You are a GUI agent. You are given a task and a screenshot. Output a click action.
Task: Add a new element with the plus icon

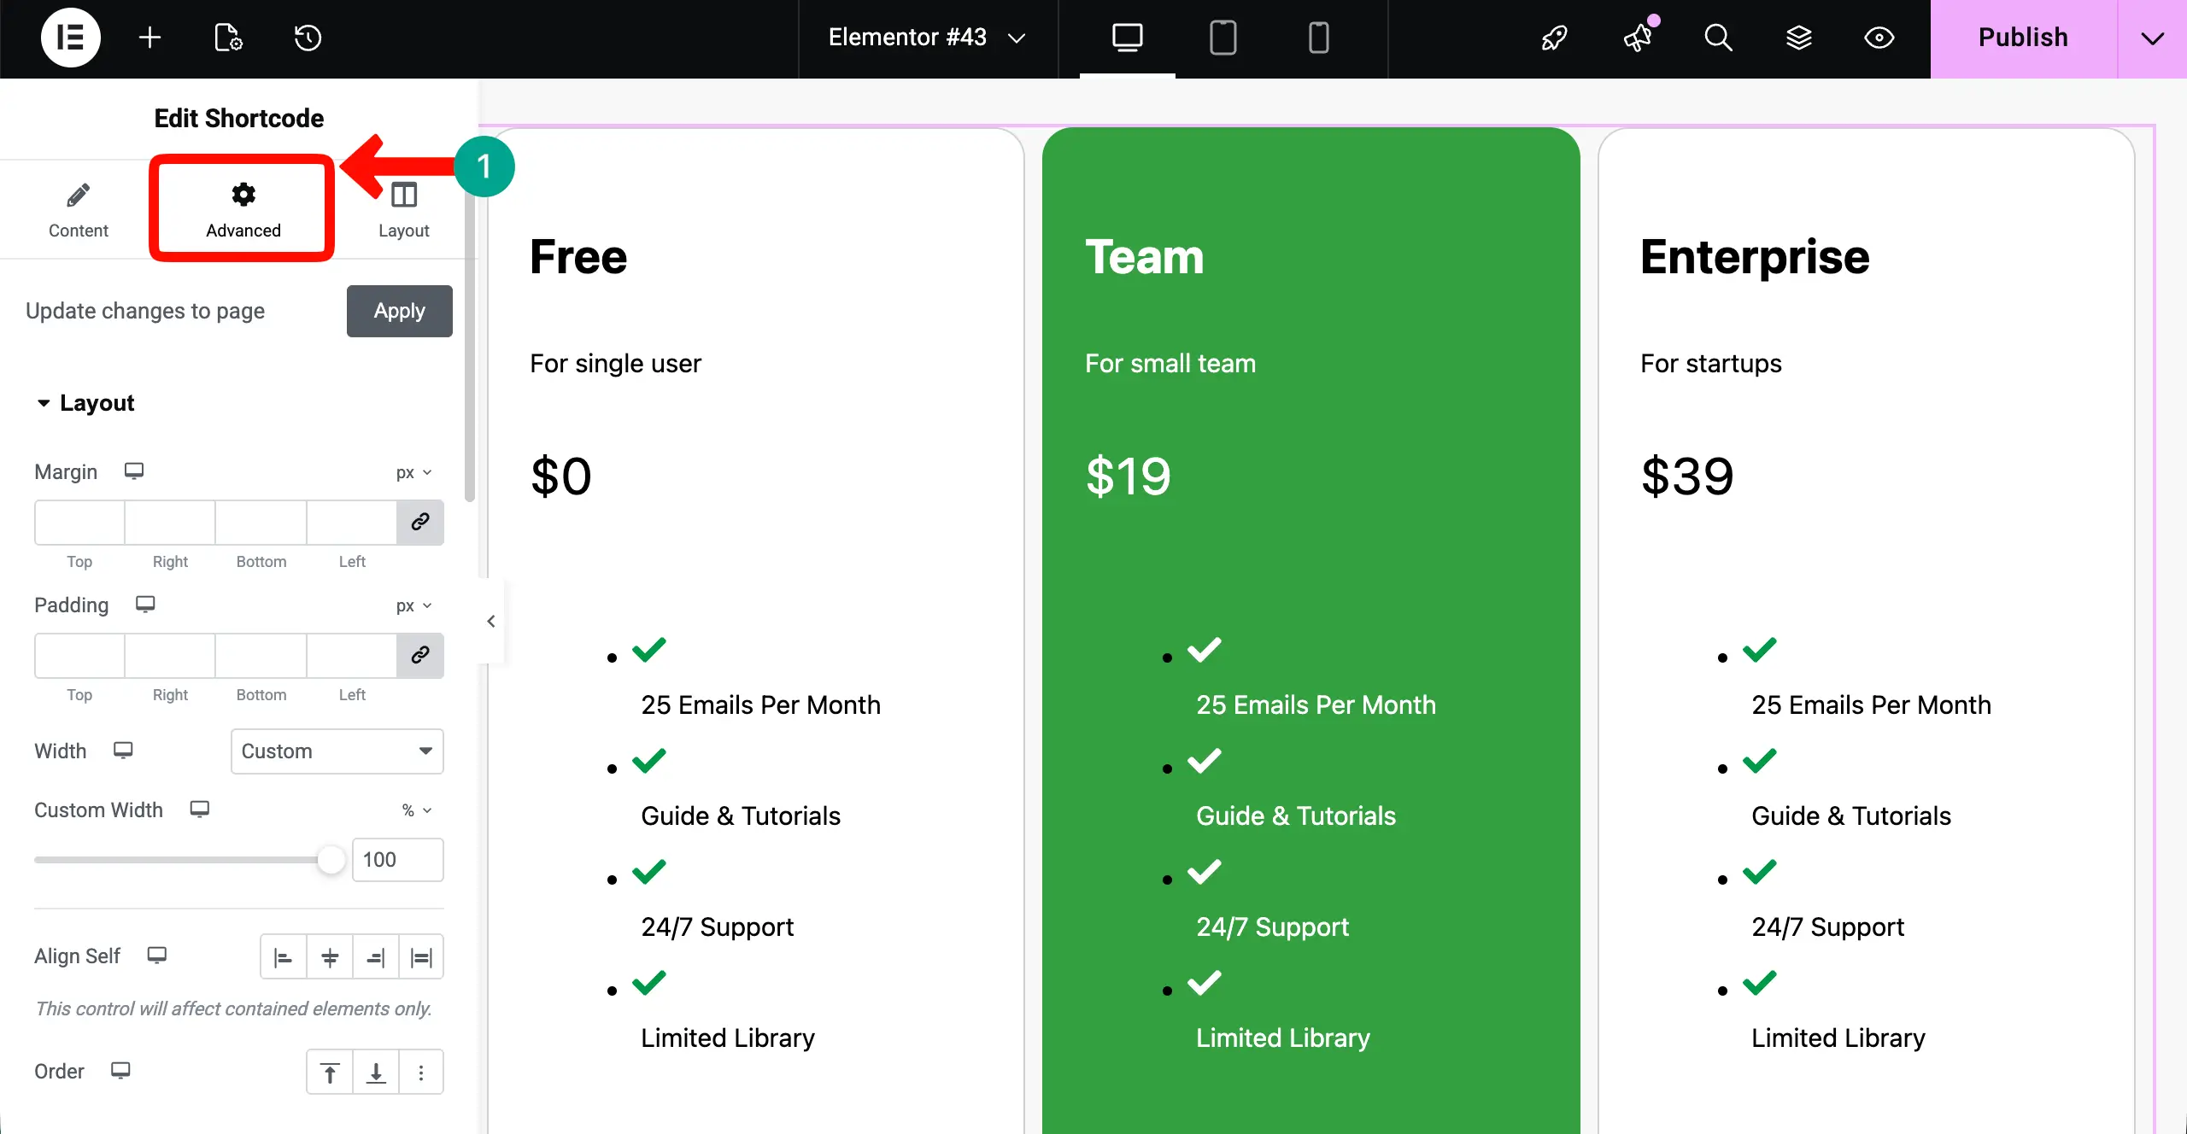(150, 38)
